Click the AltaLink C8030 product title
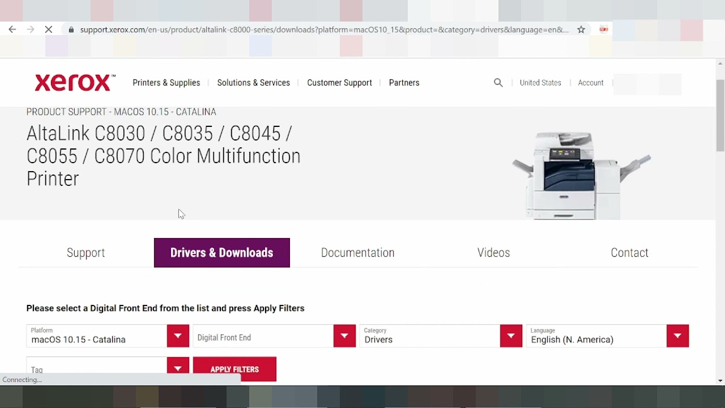This screenshot has height=408, width=725. tap(164, 156)
